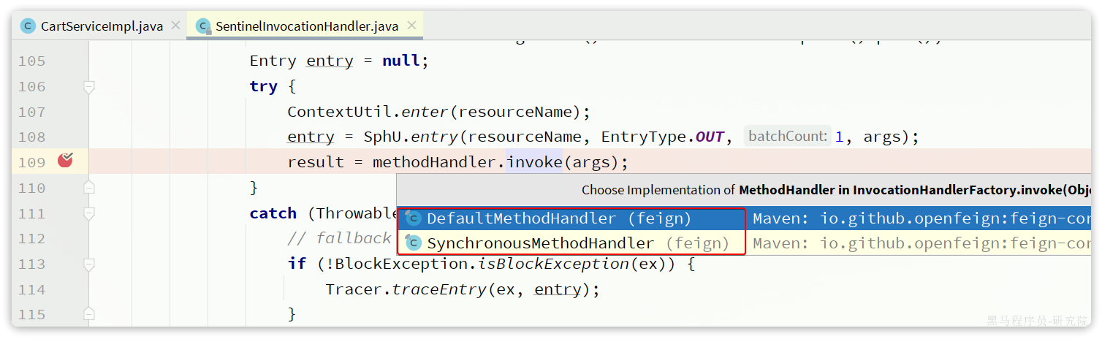Screen dimensions: 1102x339
Task: Collapse the catch block at line 111
Action: pos(89,213)
